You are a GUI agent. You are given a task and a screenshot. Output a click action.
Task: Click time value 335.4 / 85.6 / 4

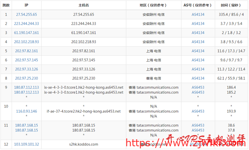pyautogui.click(x=231, y=14)
